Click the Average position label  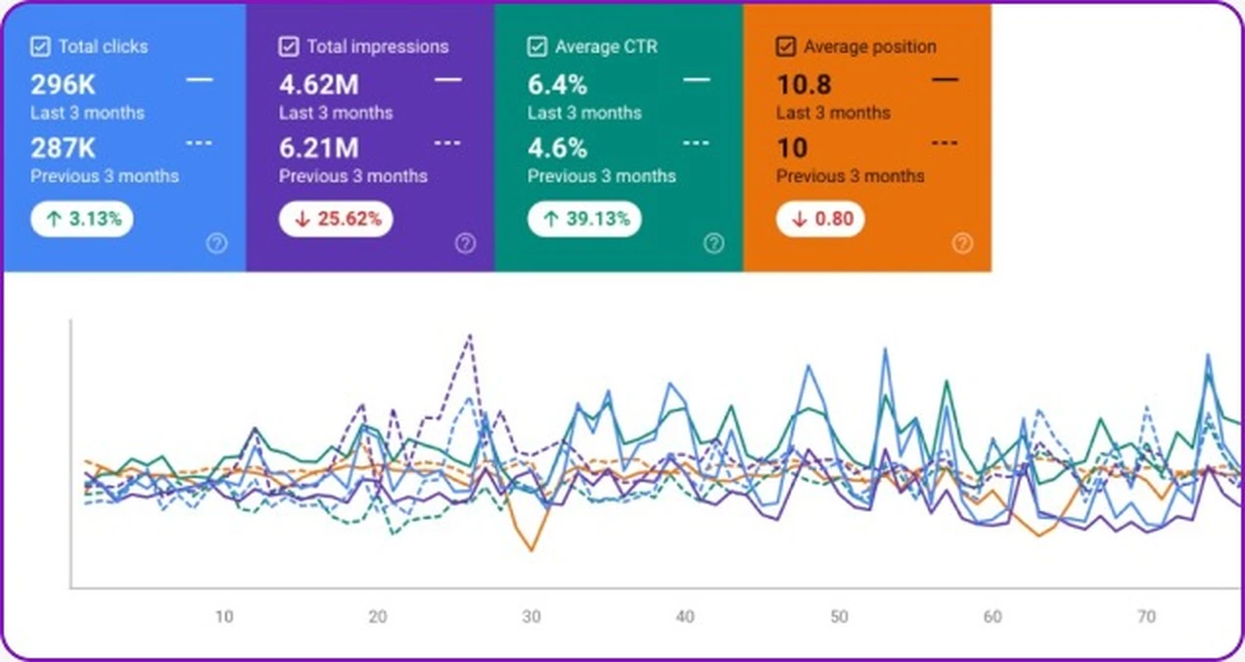click(870, 46)
